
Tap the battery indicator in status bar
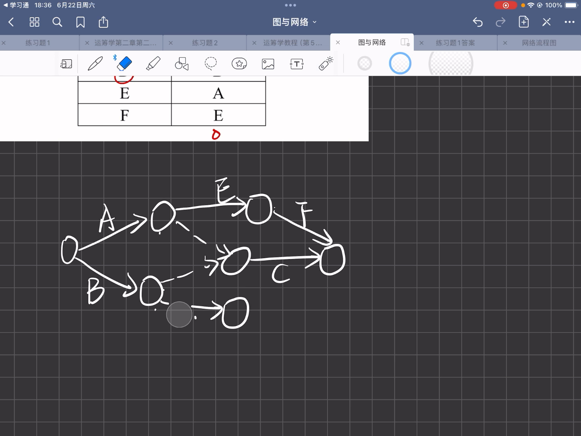(x=571, y=5)
